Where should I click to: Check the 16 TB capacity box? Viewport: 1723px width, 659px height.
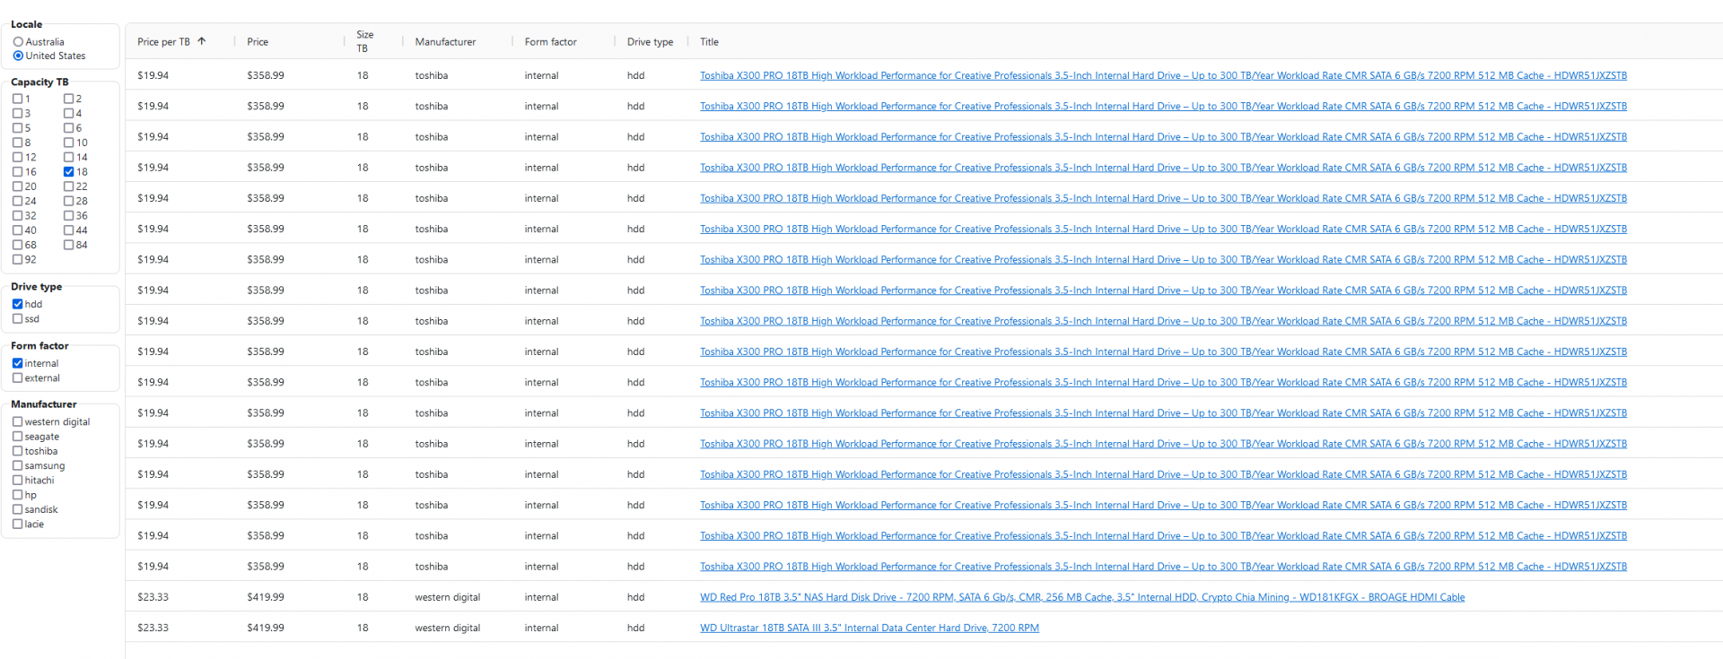pyautogui.click(x=17, y=171)
